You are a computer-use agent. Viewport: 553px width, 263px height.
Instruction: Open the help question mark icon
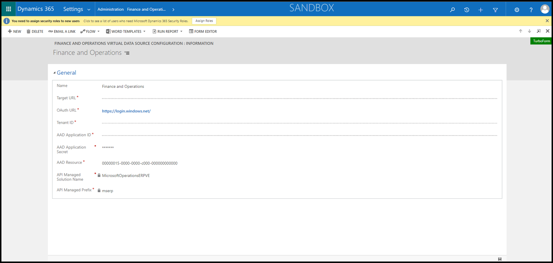point(531,10)
